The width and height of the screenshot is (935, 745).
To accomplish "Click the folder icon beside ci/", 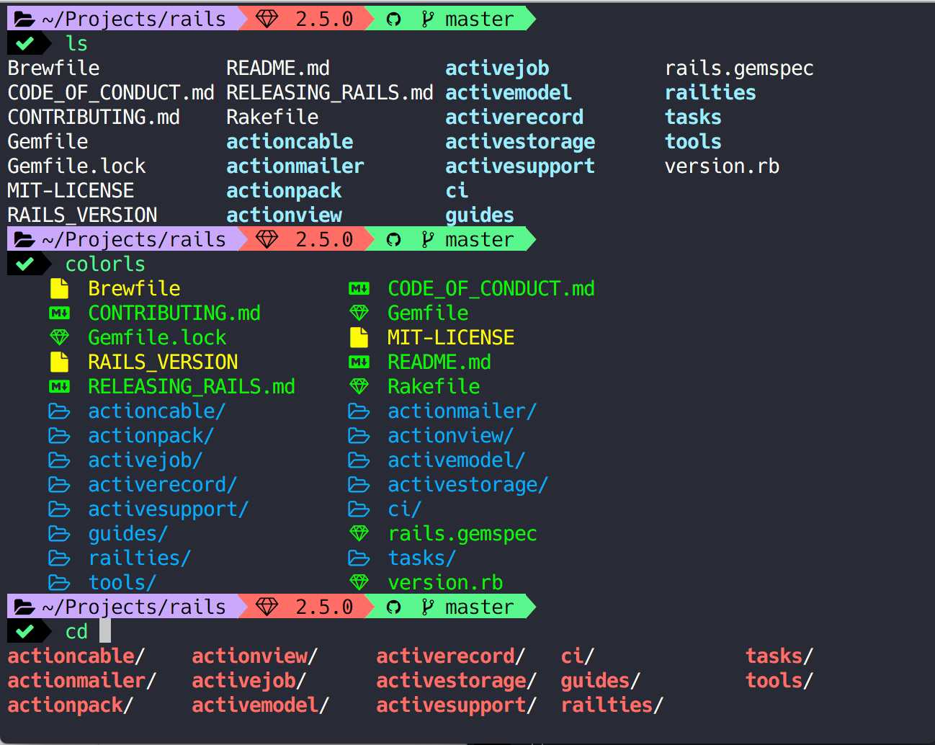I will pyautogui.click(x=359, y=509).
